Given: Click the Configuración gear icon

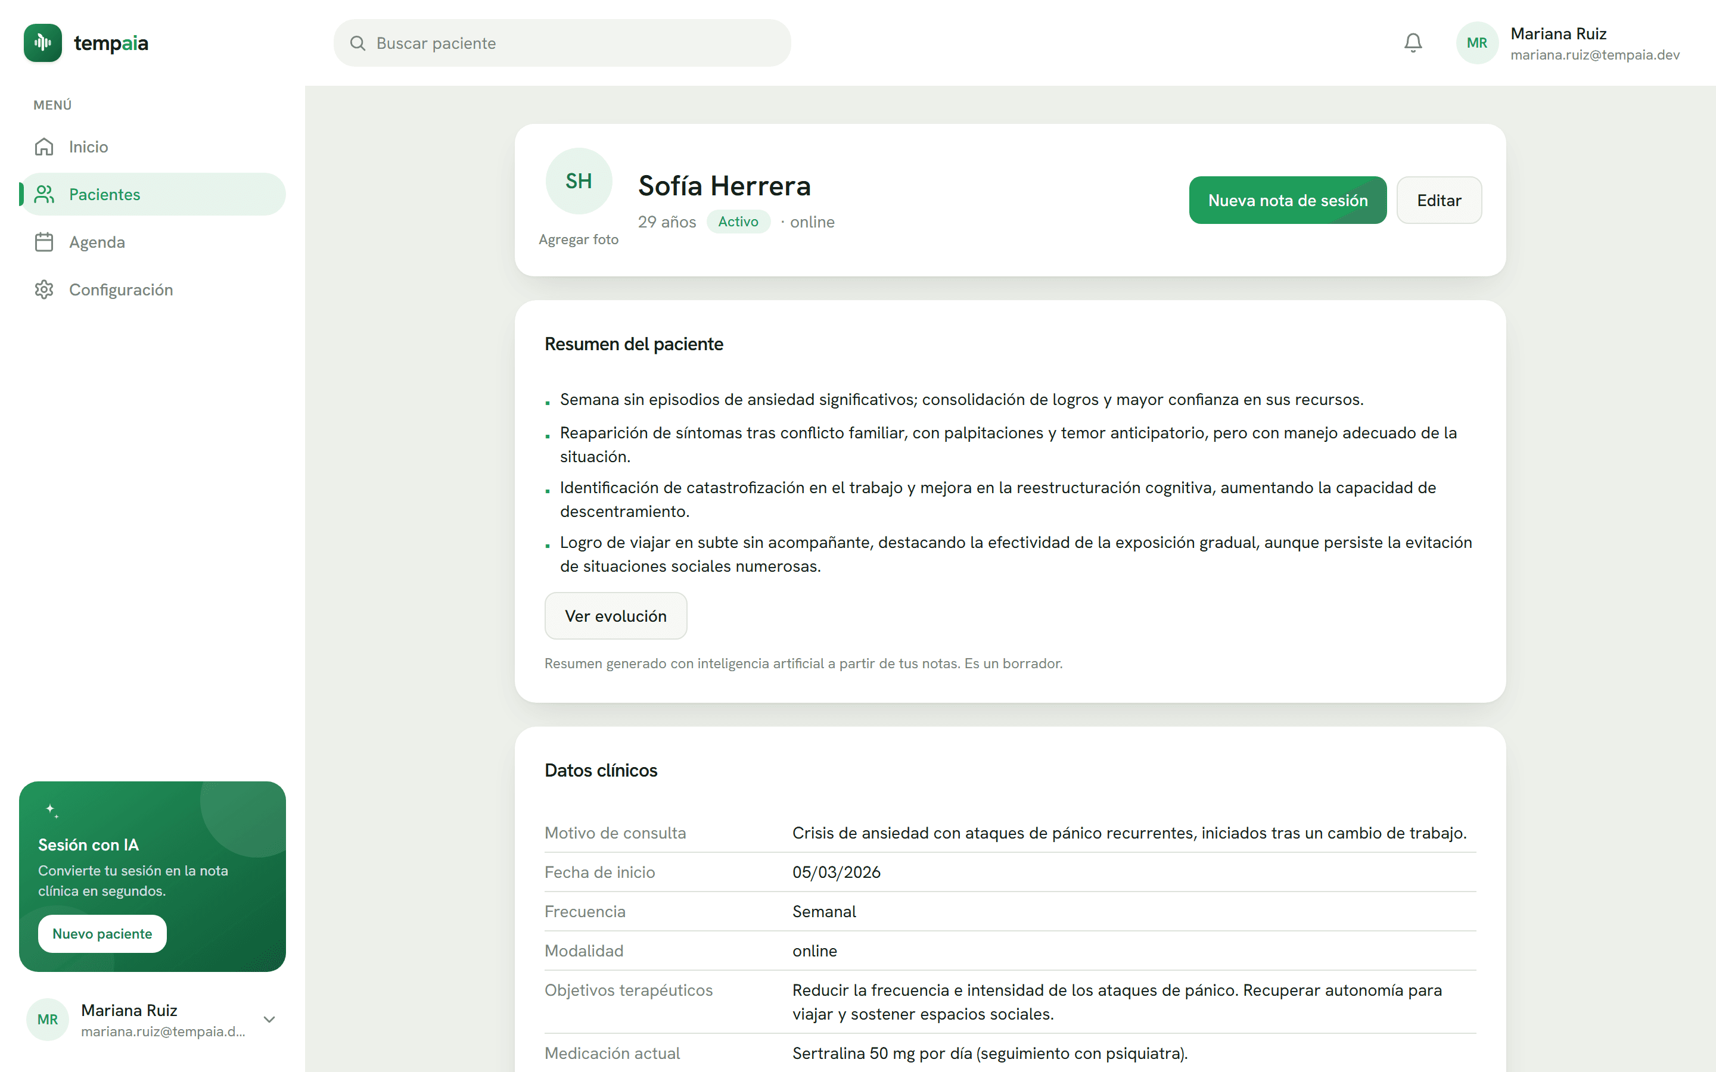Looking at the screenshot, I should pos(44,289).
